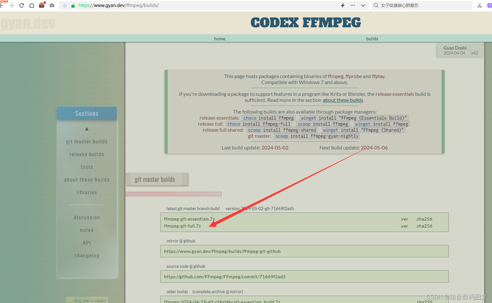Open the address bar dropdown chevron
The height and width of the screenshot is (303, 492).
[x=363, y=5]
